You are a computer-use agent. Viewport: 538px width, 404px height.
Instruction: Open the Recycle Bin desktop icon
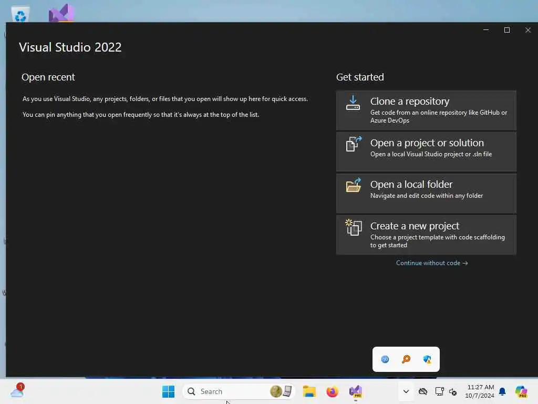point(20,14)
